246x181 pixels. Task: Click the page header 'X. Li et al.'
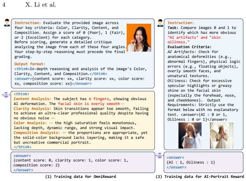(x=41, y=5)
